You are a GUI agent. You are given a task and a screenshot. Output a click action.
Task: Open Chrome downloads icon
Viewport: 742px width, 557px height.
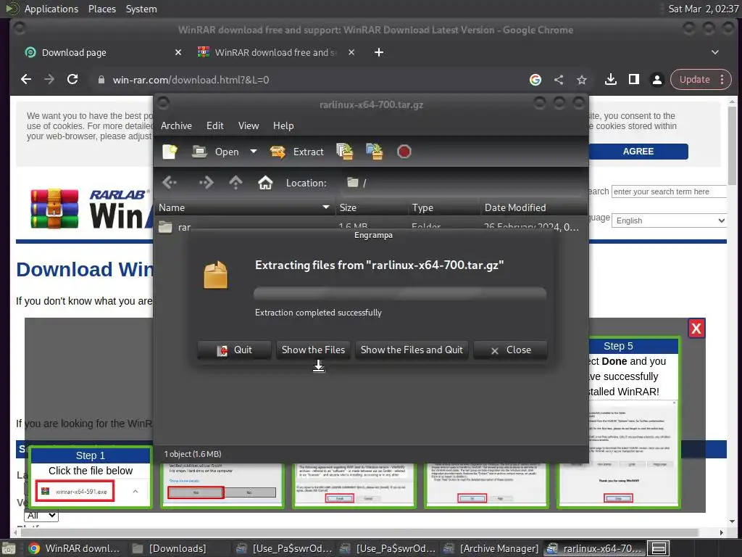tap(611, 80)
